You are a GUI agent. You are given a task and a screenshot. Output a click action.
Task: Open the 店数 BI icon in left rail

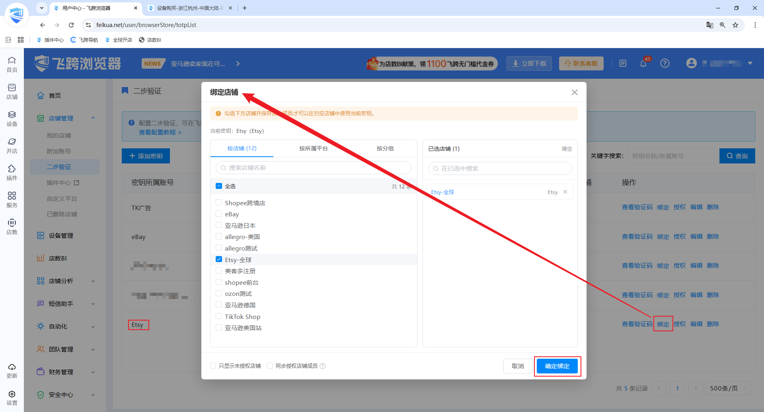click(x=12, y=226)
